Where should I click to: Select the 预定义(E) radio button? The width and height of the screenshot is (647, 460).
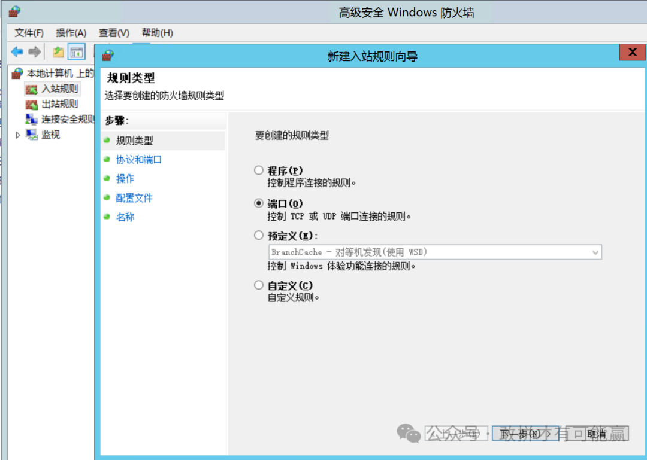[x=259, y=235]
